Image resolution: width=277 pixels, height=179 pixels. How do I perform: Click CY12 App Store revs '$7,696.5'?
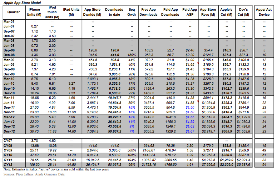[x=208, y=165]
